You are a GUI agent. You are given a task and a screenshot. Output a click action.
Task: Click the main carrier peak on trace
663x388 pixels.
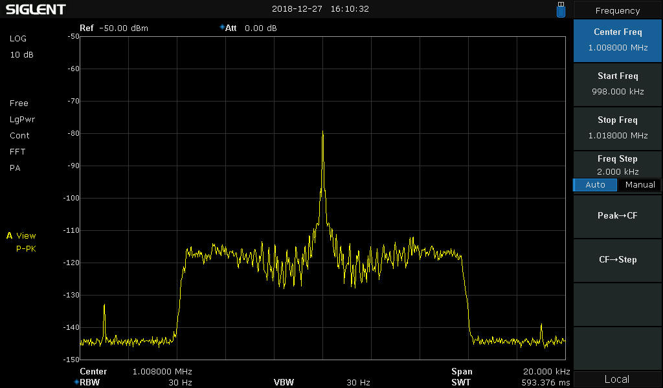coord(322,134)
